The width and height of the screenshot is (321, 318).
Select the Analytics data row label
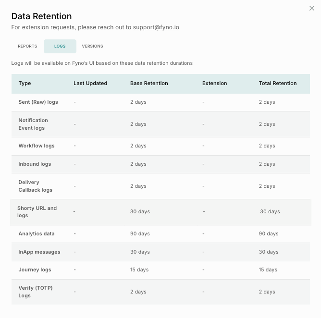click(x=37, y=233)
